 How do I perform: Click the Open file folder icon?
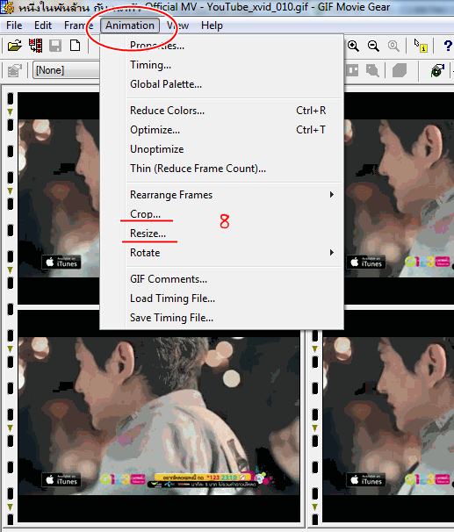pyautogui.click(x=15, y=45)
